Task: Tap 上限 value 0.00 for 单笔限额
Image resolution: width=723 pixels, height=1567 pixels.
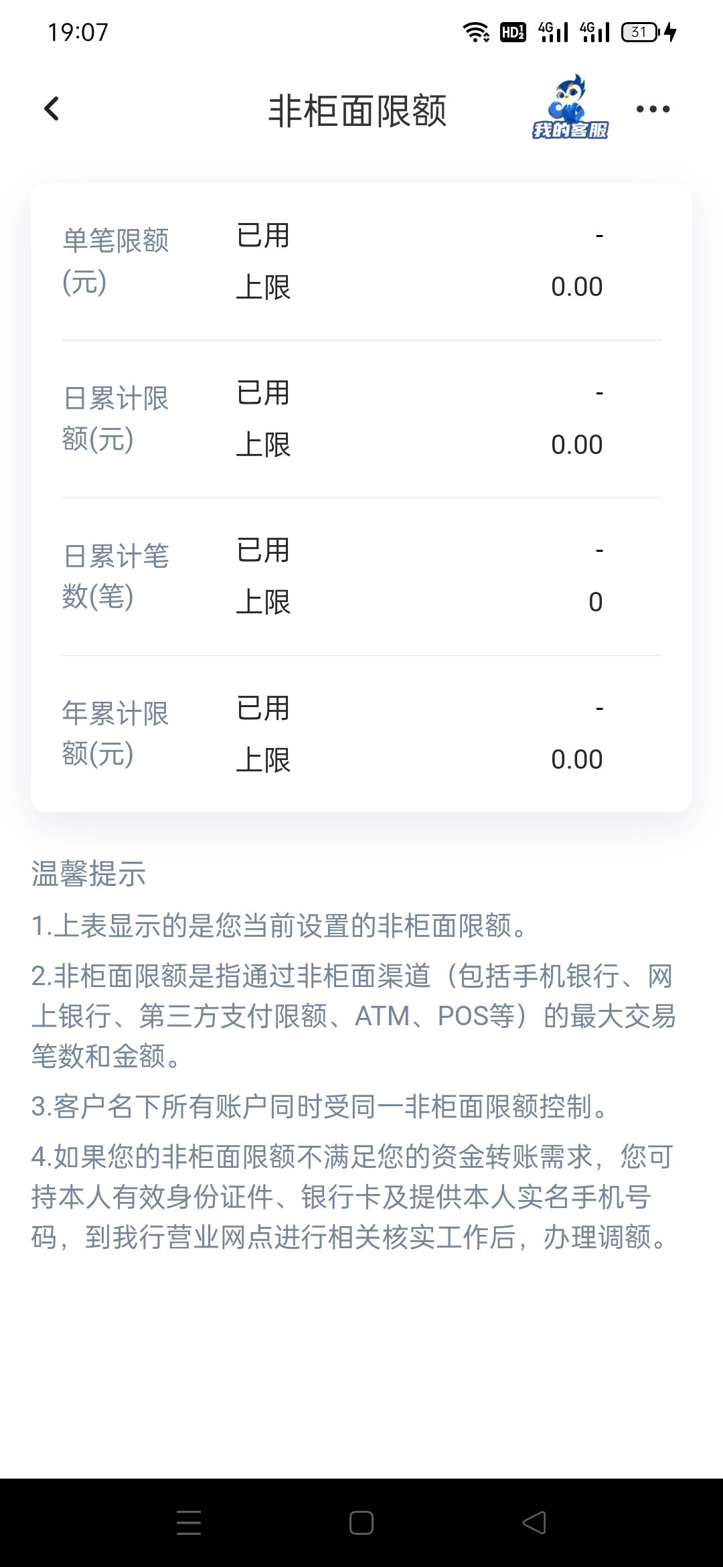Action: pos(576,287)
